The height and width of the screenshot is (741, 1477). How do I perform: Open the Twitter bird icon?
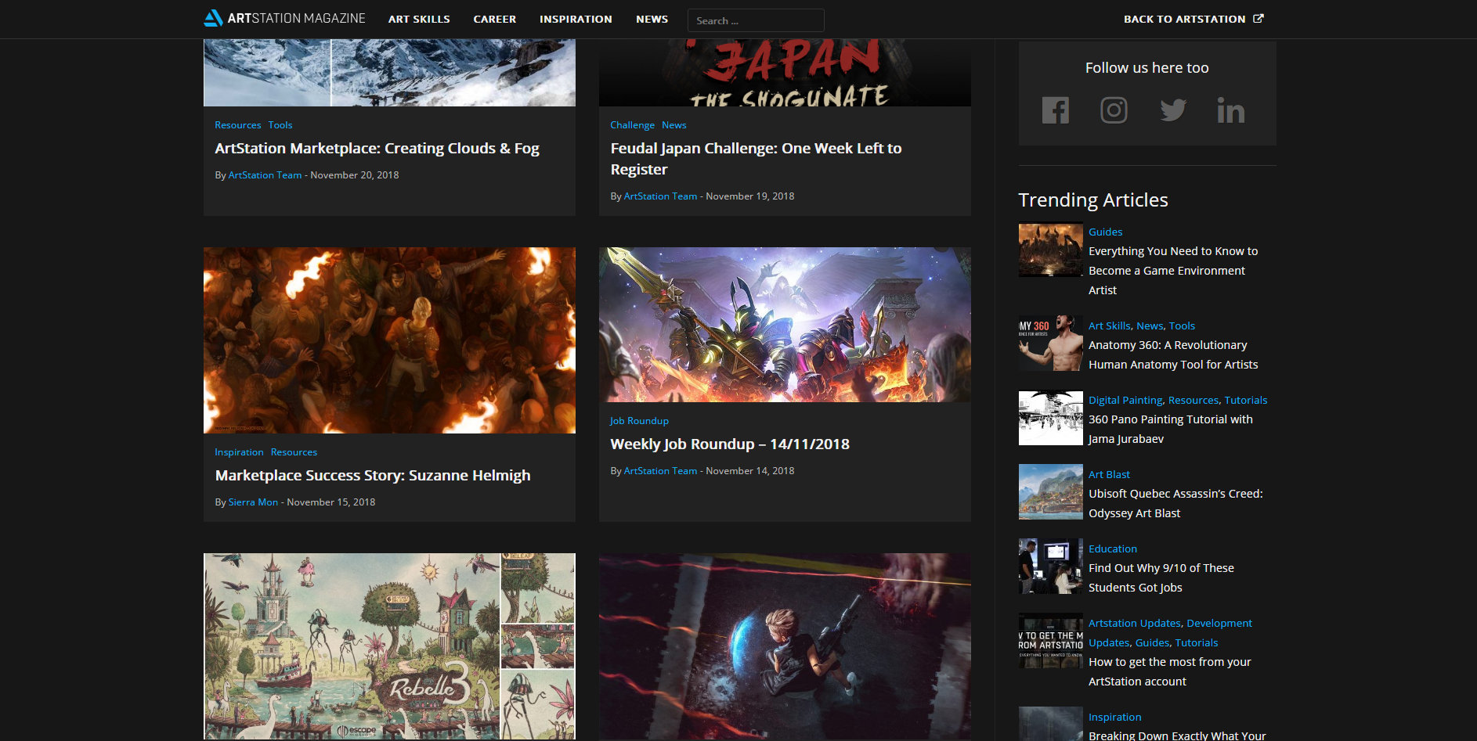point(1172,110)
